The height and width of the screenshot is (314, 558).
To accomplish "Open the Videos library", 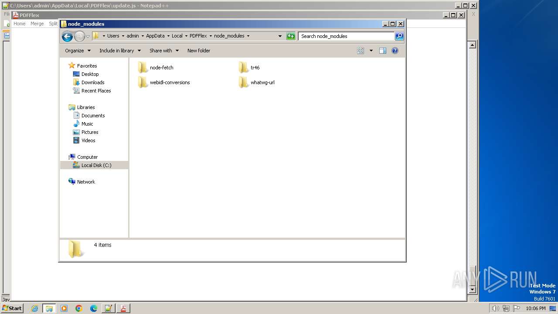I will coord(84,140).
